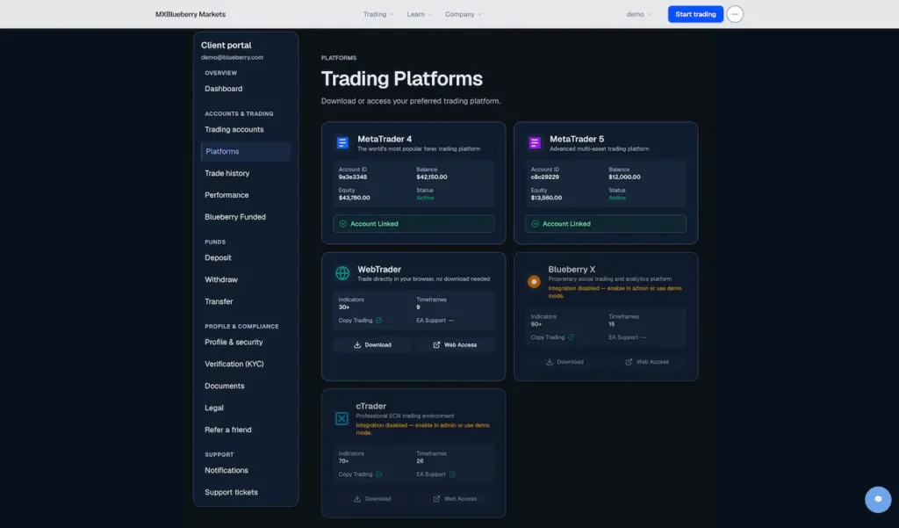The image size is (899, 528).
Task: Click MetaTrader 5 Account Linked button
Action: click(606, 224)
